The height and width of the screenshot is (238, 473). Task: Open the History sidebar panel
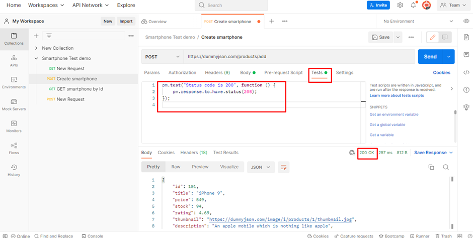[x=14, y=171]
